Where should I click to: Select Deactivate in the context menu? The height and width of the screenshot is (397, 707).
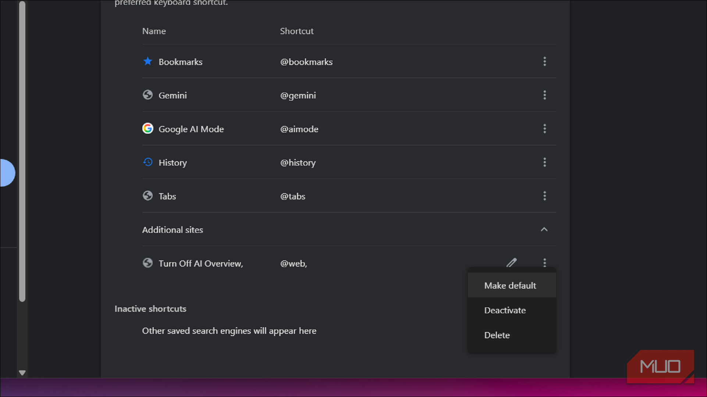pos(512,310)
